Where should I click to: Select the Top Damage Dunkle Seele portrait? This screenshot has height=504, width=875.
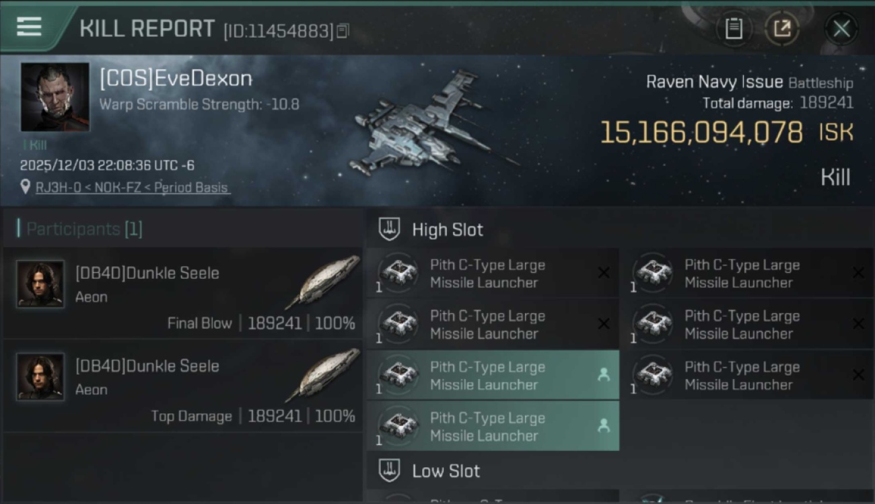(40, 377)
